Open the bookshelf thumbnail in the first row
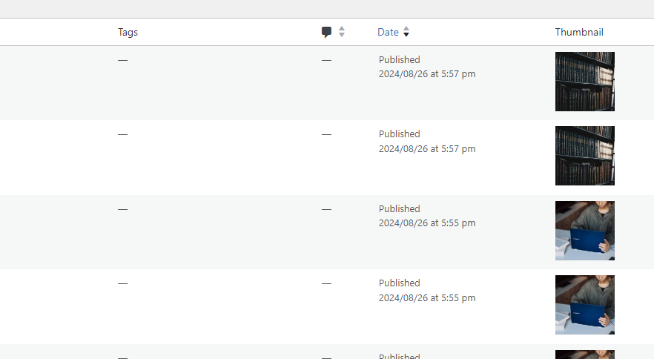Screen dimensions: 654x359 [584, 82]
